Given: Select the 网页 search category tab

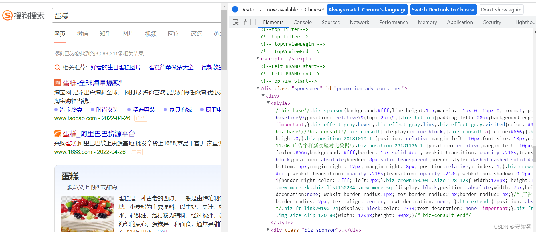Looking at the screenshot, I should (60, 34).
